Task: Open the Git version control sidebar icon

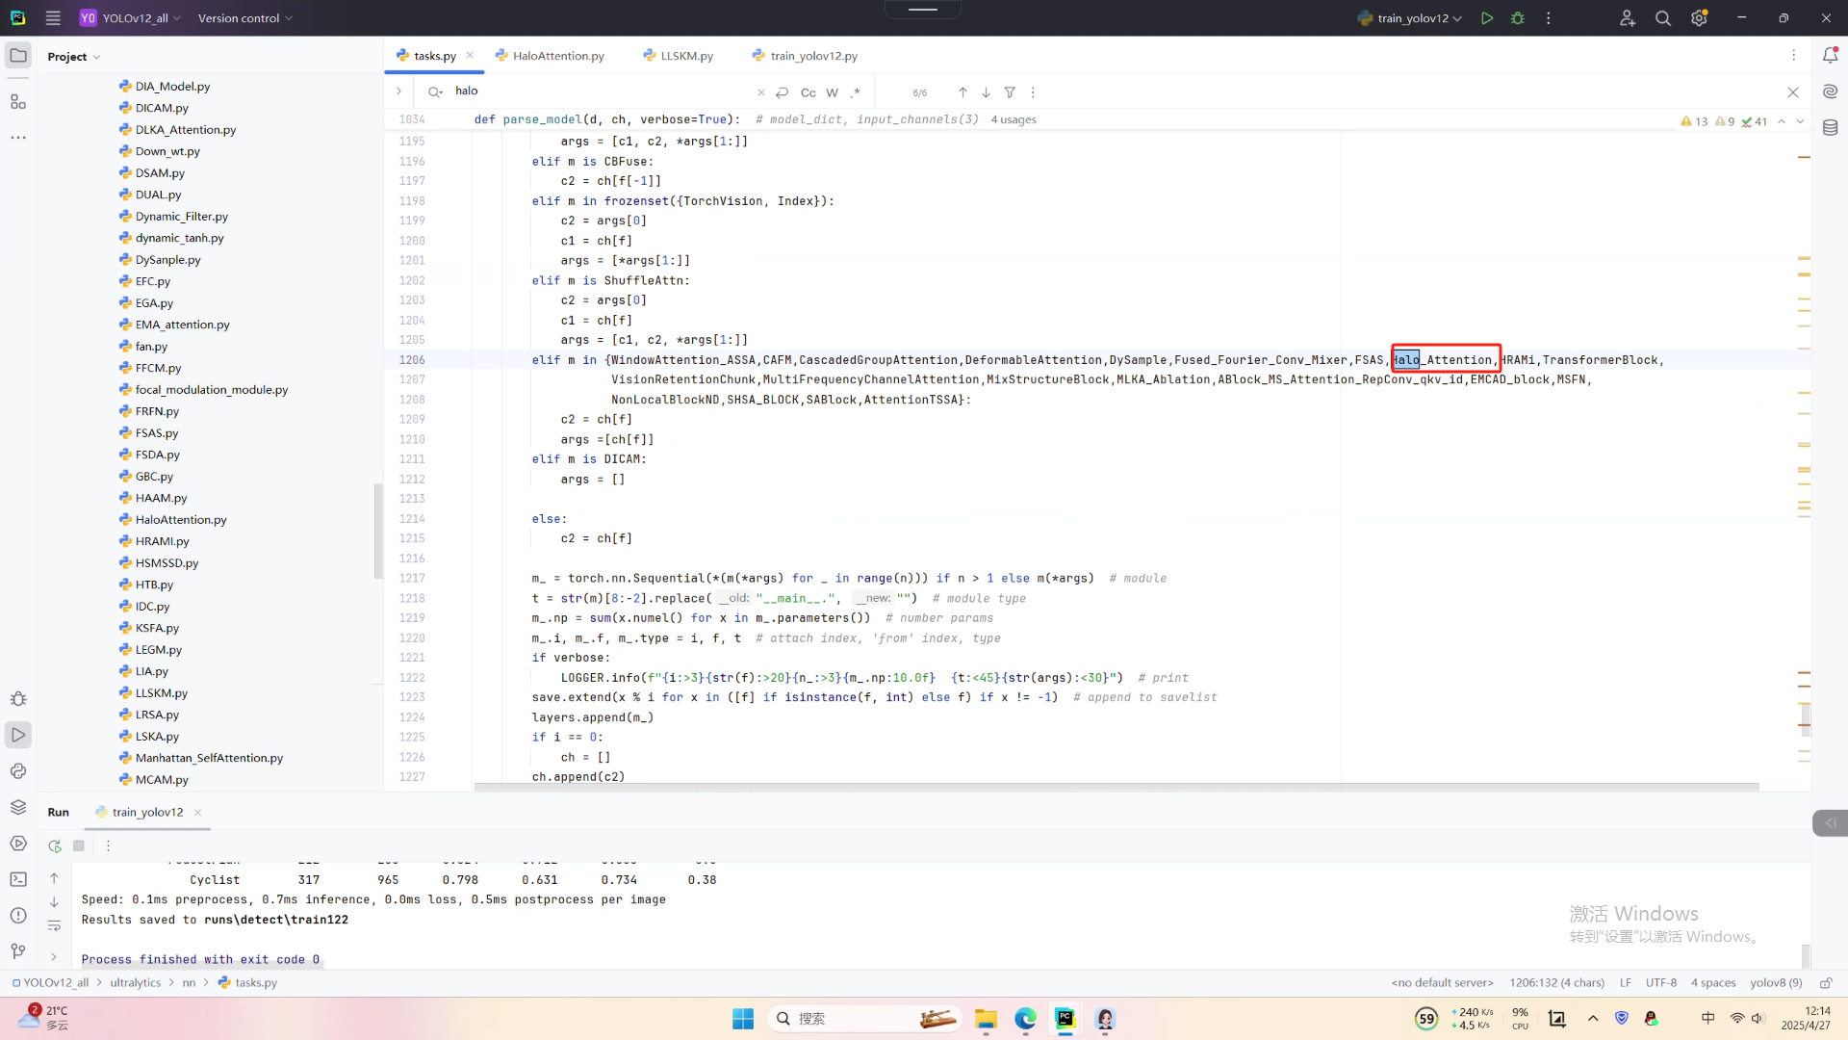Action: (x=18, y=951)
